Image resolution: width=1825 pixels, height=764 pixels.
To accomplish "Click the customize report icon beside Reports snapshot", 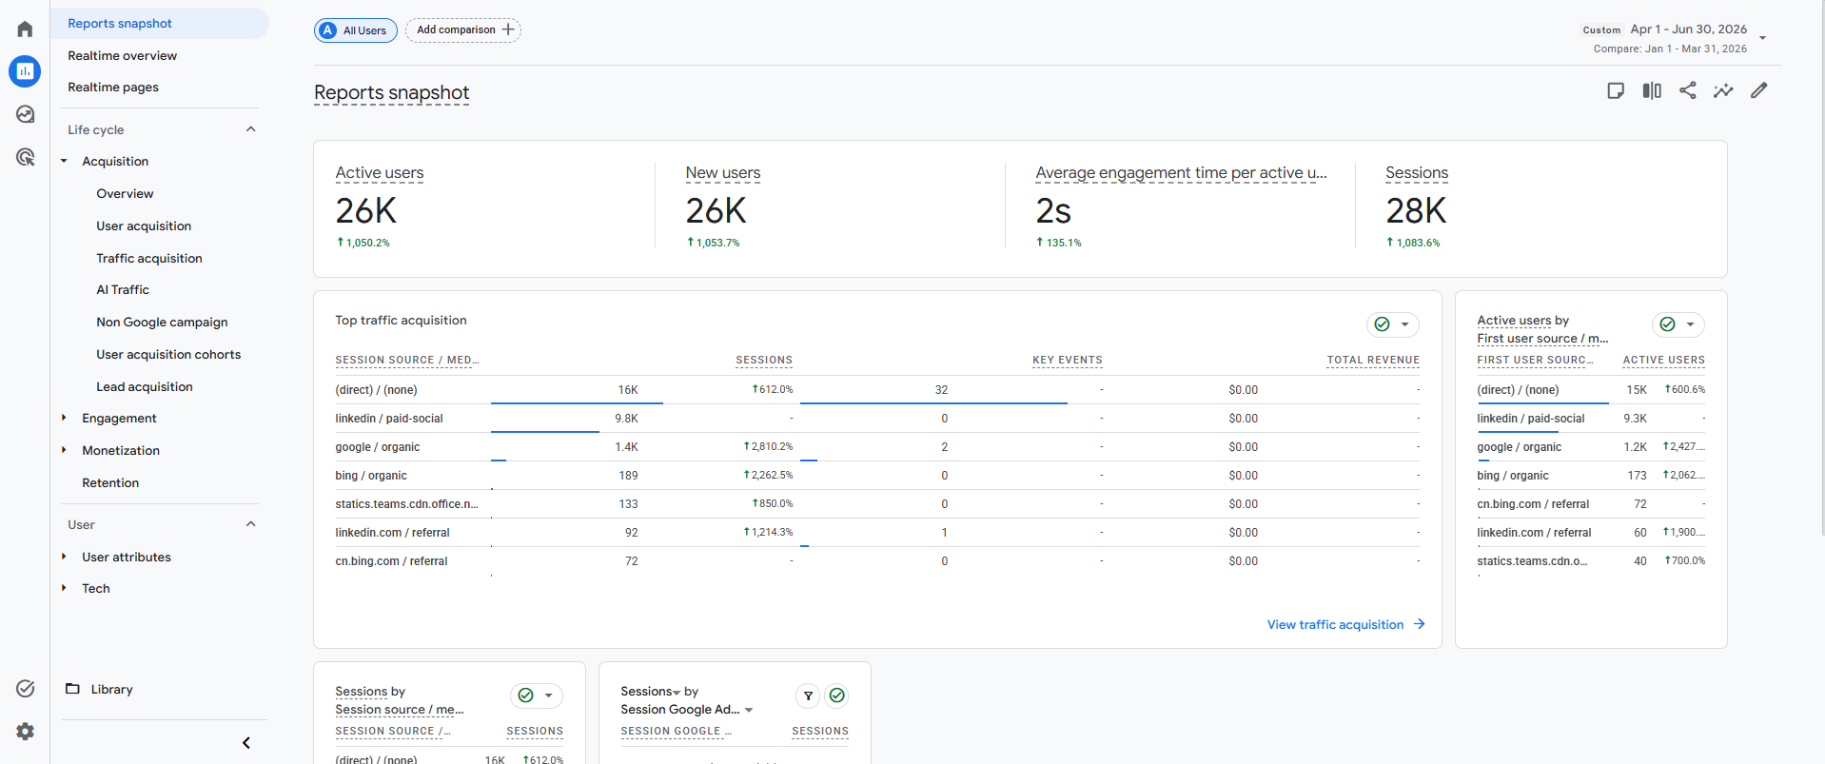I will [x=1616, y=90].
